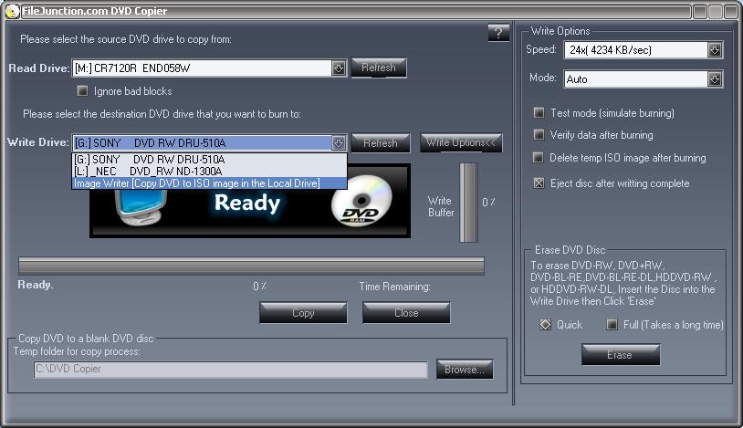Click the Write Drive combo box field
Viewport: 743px width, 428px height.
(209, 143)
